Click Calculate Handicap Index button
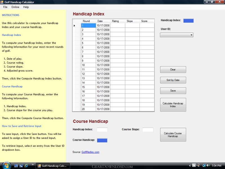Viewport: 225px width, 169px height. (173, 105)
